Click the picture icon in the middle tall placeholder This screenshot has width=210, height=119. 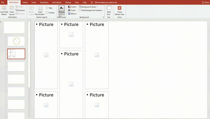tap(71, 85)
